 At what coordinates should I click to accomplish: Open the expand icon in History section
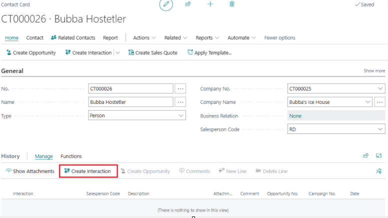(x=379, y=156)
